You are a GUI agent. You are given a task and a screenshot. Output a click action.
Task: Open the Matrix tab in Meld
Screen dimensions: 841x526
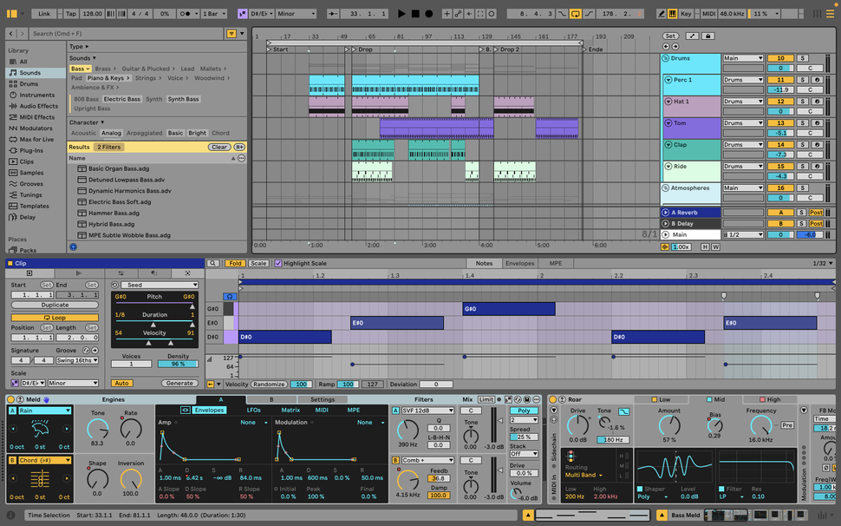tap(290, 410)
